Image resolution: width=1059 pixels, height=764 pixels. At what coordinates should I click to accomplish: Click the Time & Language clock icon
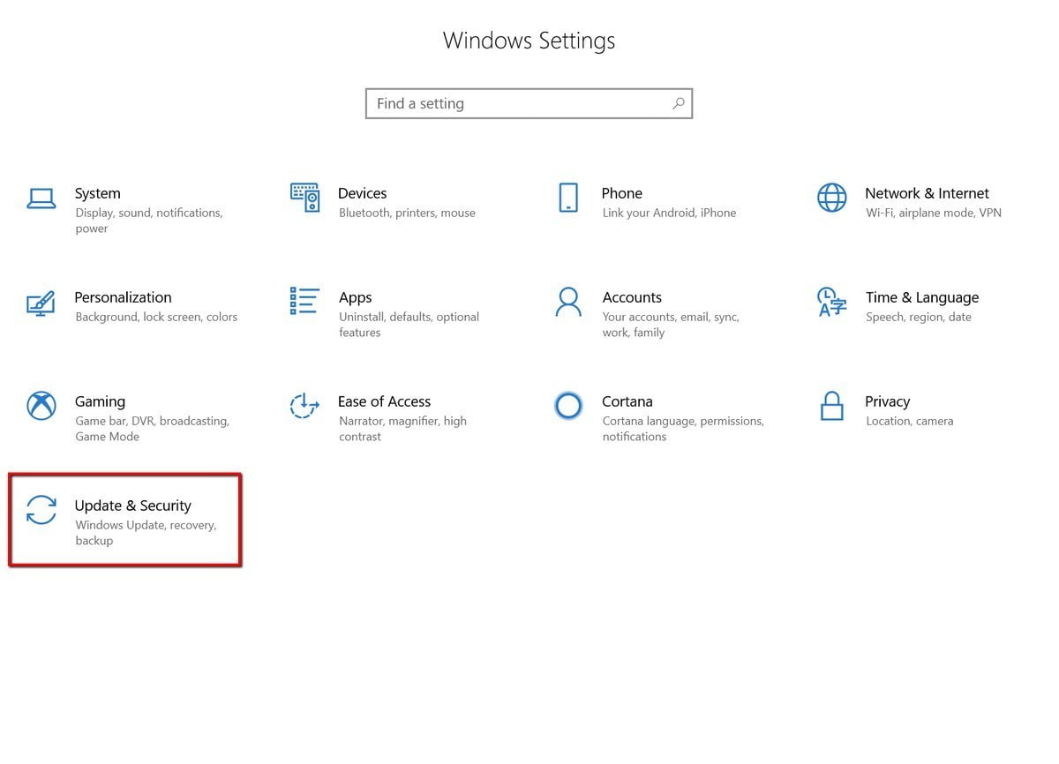click(x=830, y=302)
